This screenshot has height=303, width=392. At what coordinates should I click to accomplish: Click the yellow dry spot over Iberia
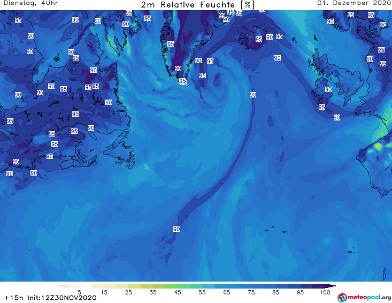378,146
